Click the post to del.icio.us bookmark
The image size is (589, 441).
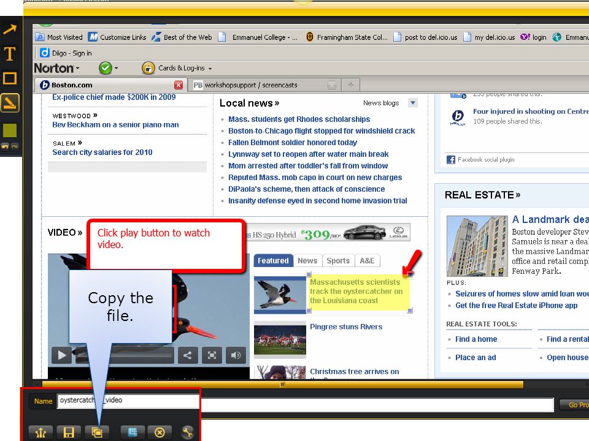coord(426,37)
